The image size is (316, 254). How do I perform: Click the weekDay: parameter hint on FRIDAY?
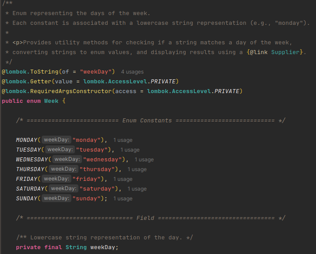[56, 179]
